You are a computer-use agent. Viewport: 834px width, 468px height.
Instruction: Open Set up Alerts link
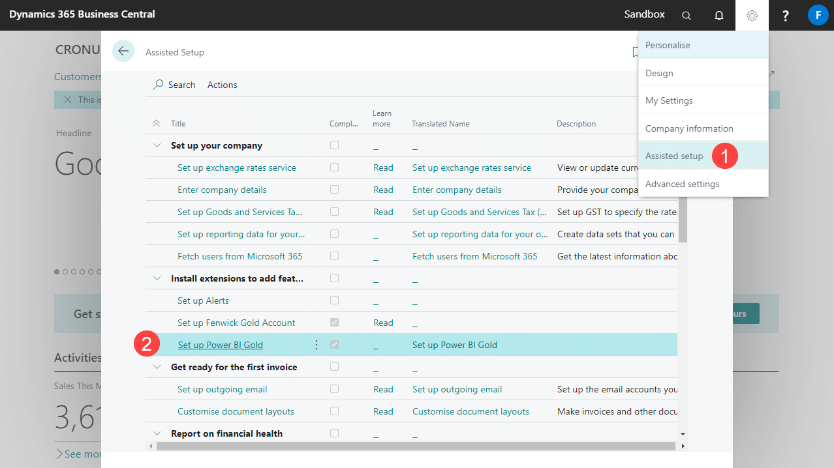tap(203, 300)
